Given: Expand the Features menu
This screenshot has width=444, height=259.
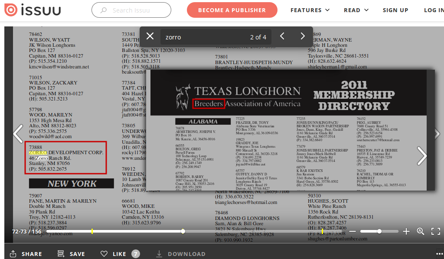Looking at the screenshot, I should pos(310,10).
